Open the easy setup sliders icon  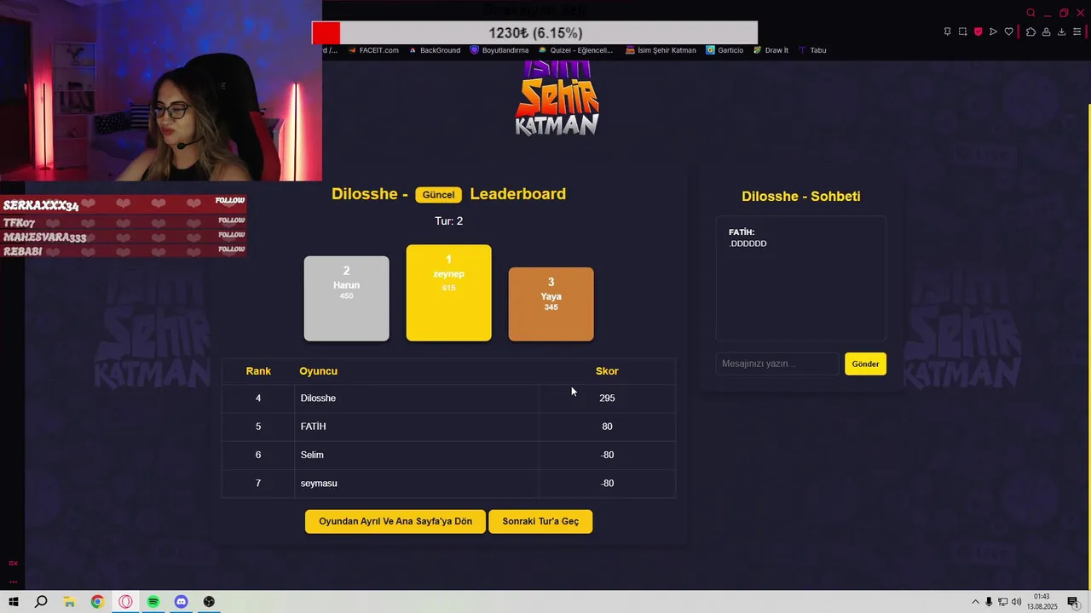[x=1077, y=32]
